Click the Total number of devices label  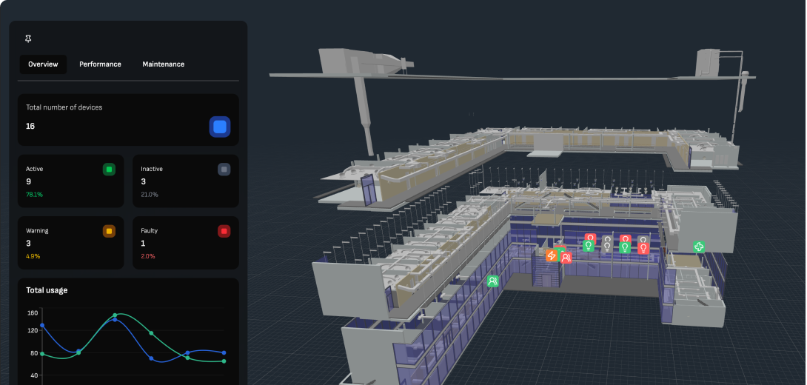point(64,107)
